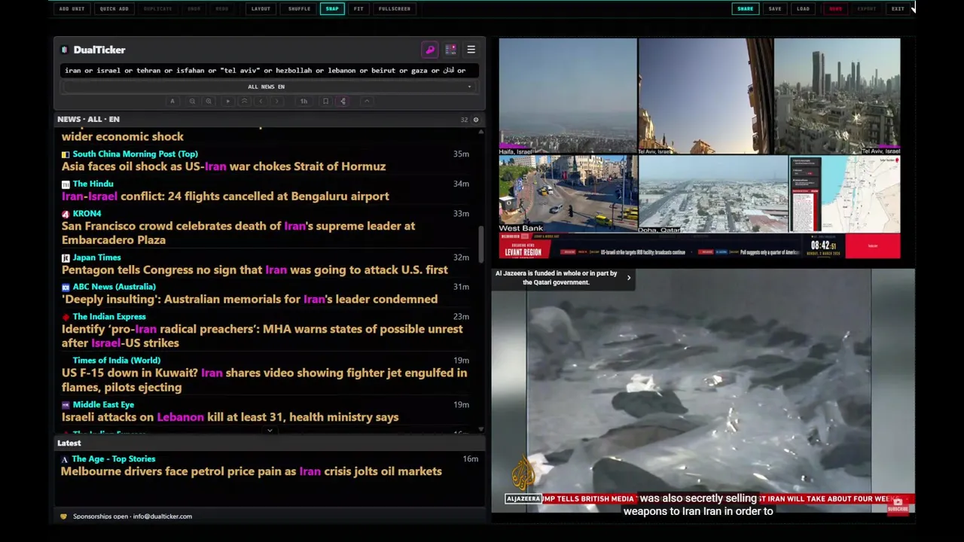Screen dimensions: 964x542
Task: Click scroll-up arrow atop news list
Action: (480, 132)
